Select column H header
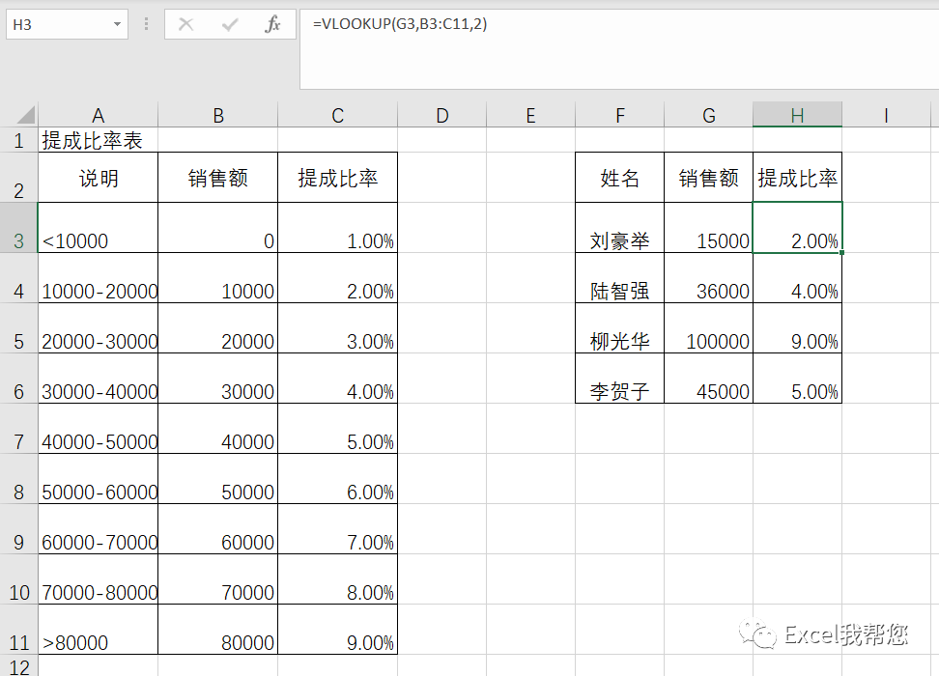 [797, 115]
